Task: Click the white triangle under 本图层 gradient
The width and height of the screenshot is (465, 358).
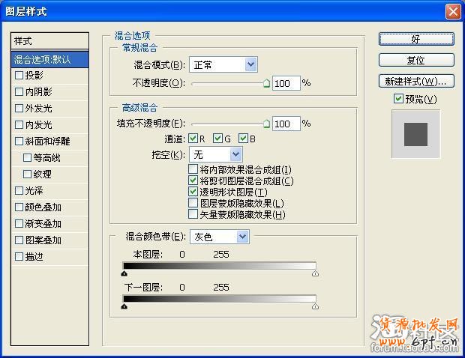Action: click(315, 273)
